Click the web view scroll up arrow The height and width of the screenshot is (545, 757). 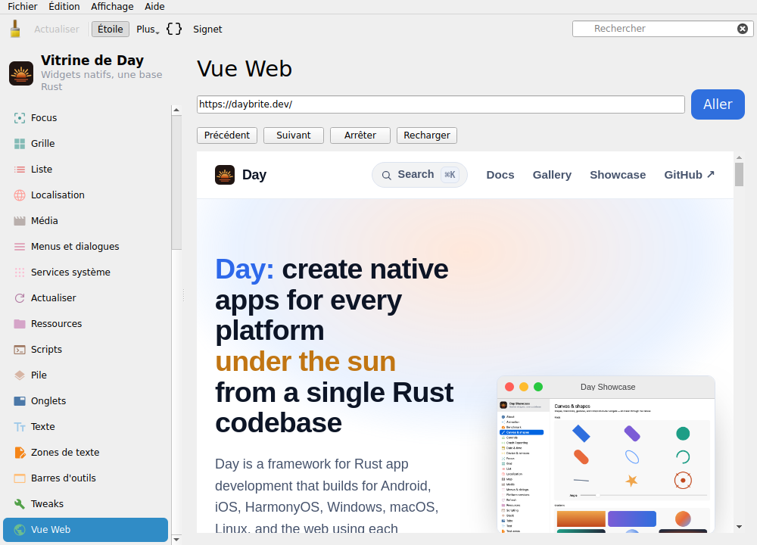(x=739, y=157)
